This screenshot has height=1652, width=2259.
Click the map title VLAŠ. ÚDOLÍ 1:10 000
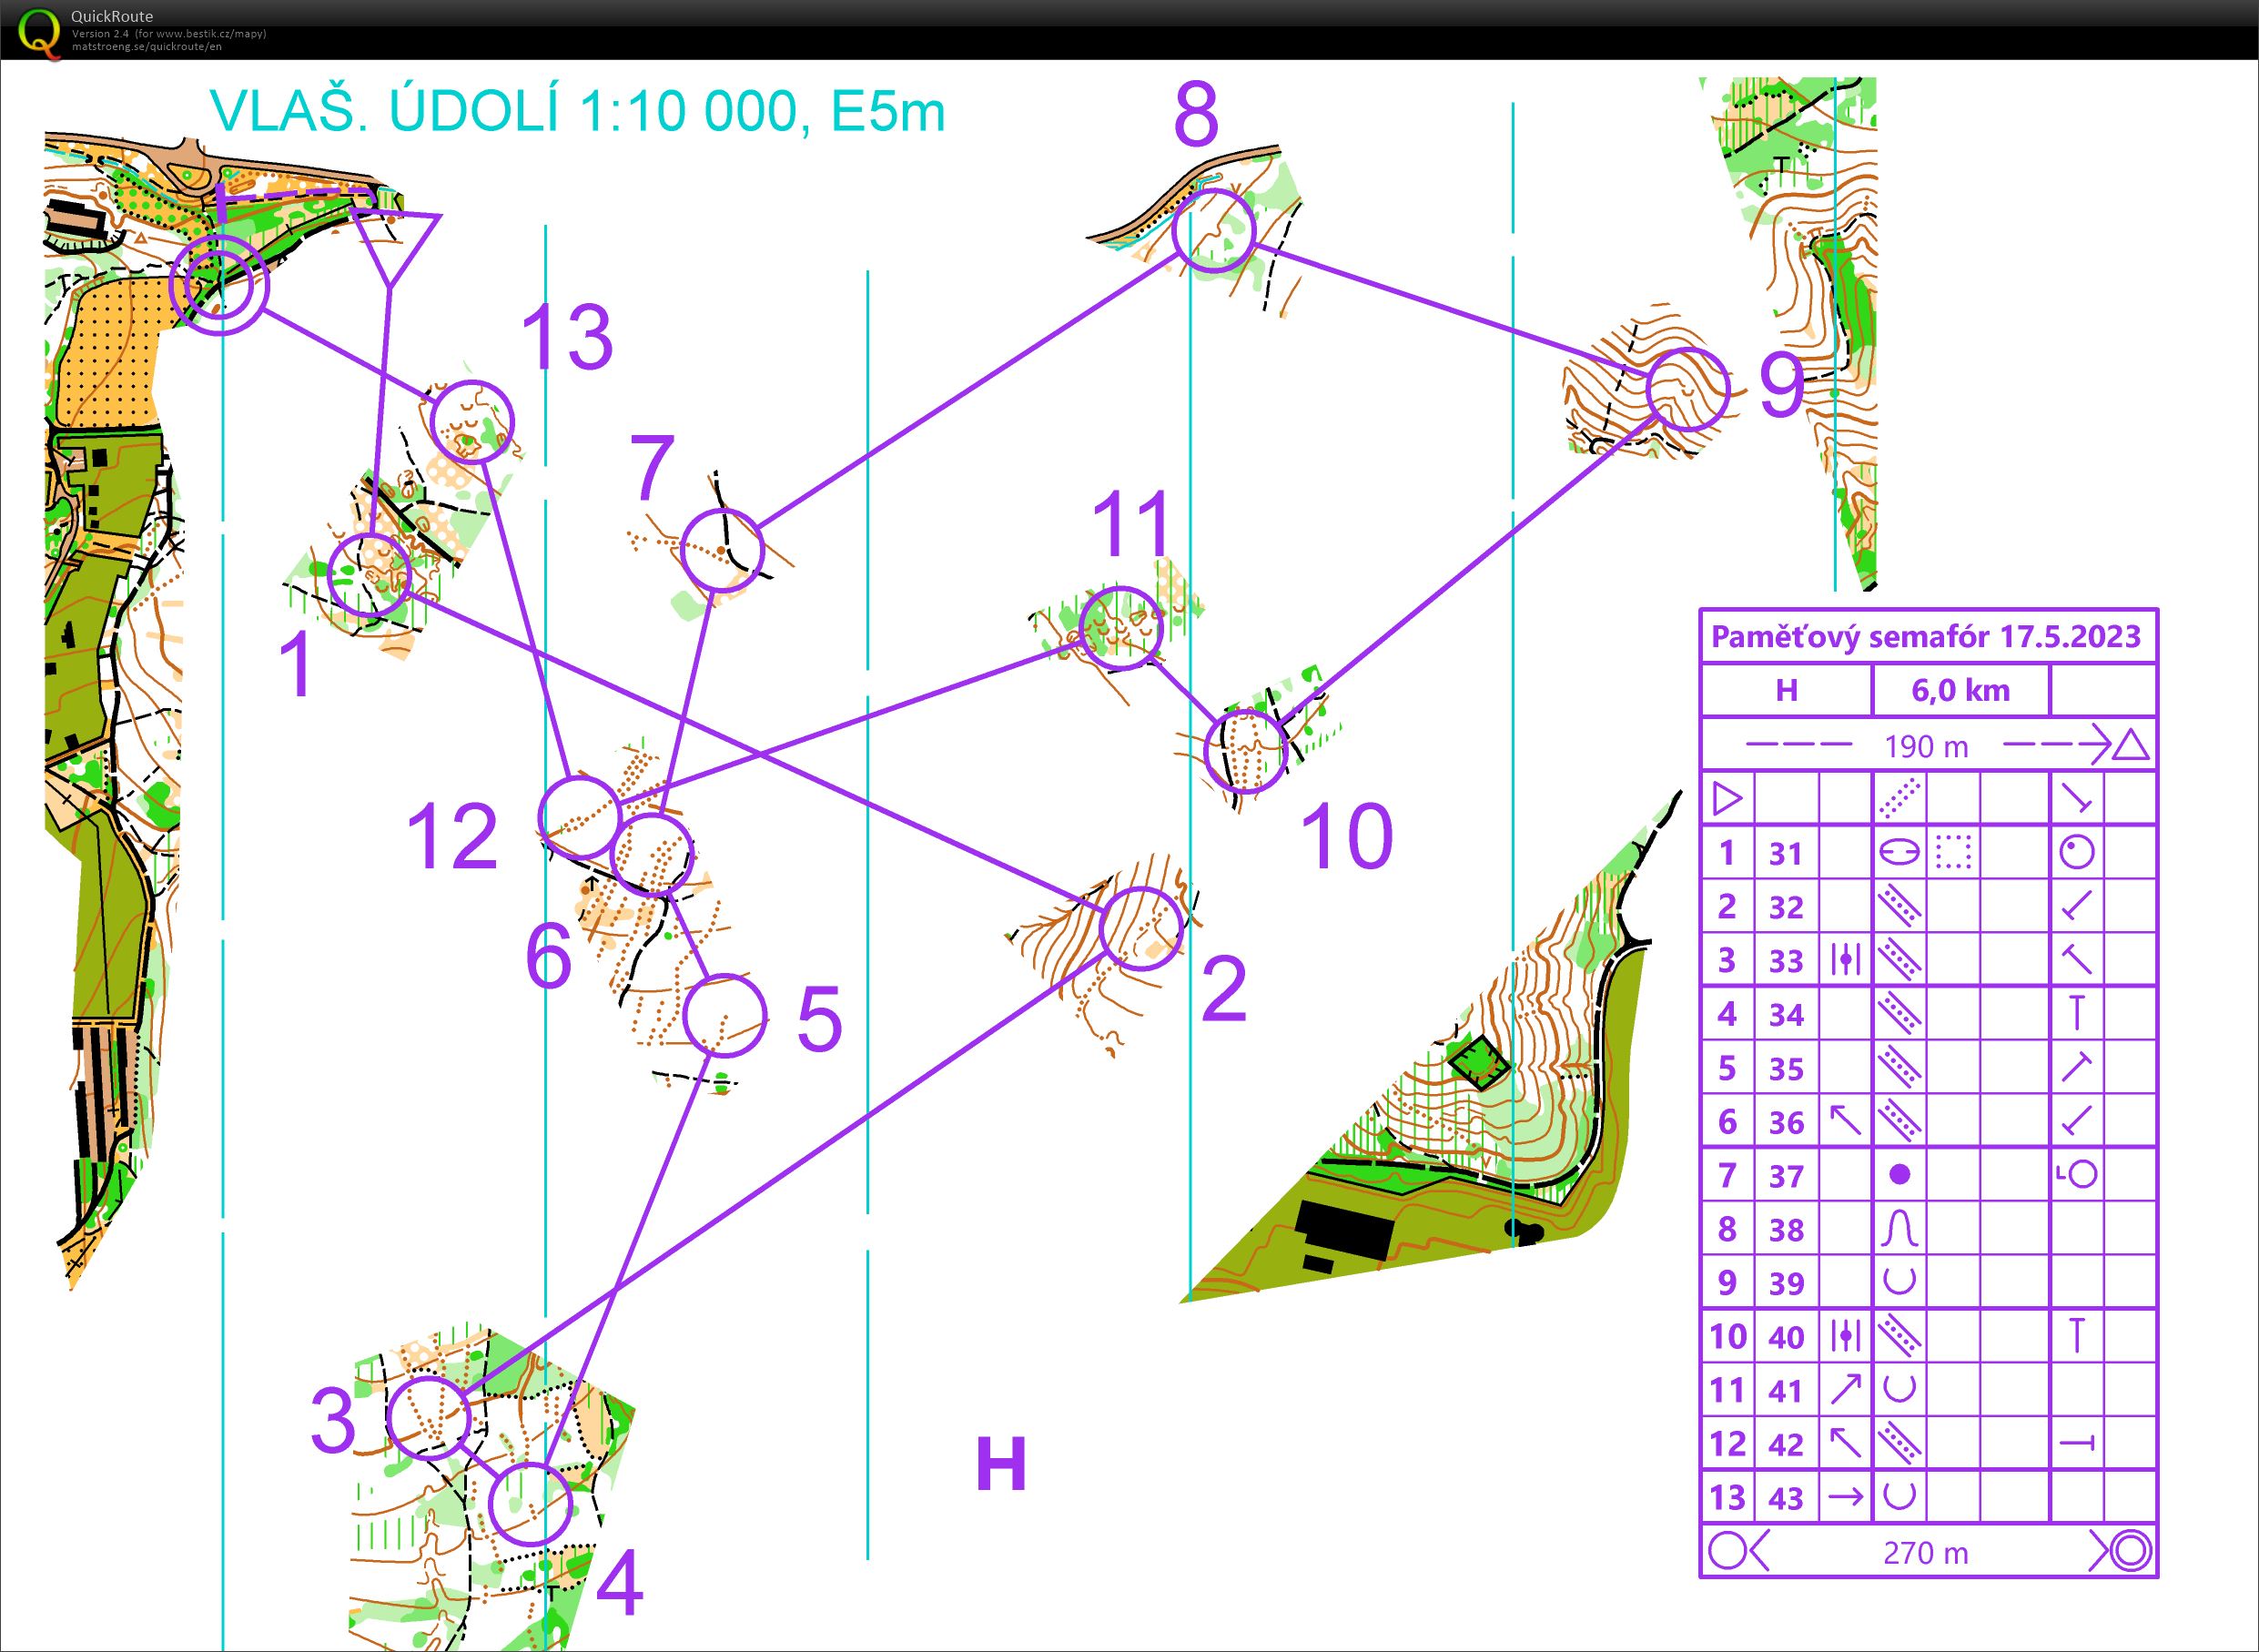tap(577, 112)
